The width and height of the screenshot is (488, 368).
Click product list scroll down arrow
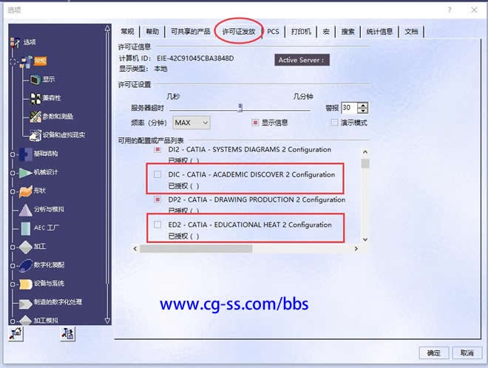(x=365, y=239)
